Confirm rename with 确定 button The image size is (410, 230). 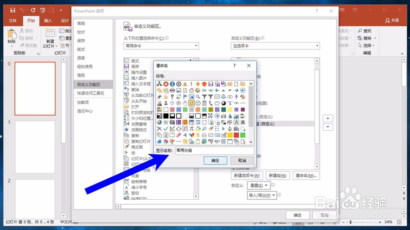coord(215,161)
